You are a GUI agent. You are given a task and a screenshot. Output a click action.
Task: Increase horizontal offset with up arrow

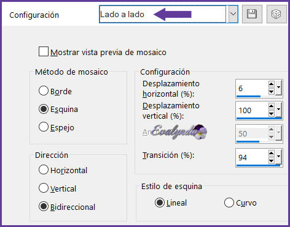272,84
